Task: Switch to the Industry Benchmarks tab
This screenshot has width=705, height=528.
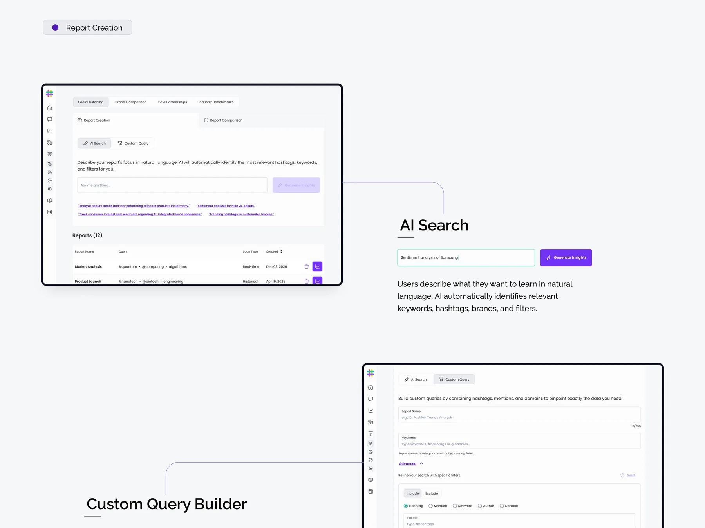Action: [x=216, y=102]
